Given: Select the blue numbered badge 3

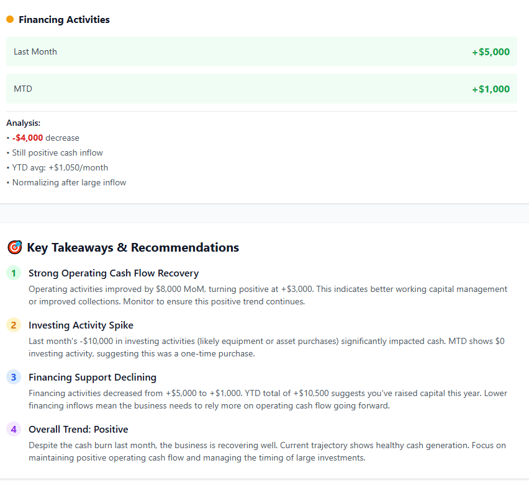Looking at the screenshot, I should pos(14,377).
